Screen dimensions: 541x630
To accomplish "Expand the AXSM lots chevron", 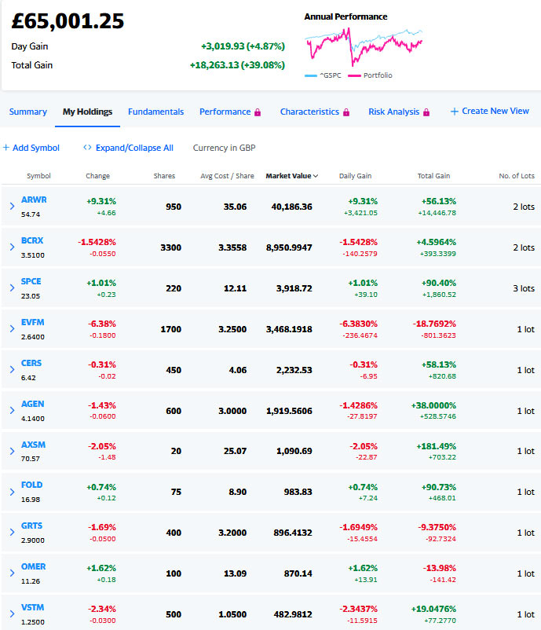I will click(12, 451).
